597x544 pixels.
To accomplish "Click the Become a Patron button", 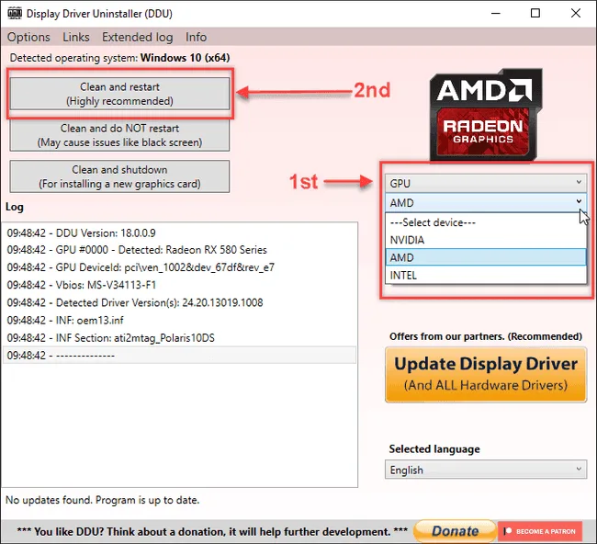I will [539, 531].
